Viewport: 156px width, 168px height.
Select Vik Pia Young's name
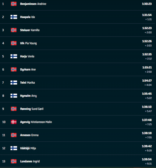pos(28,43)
